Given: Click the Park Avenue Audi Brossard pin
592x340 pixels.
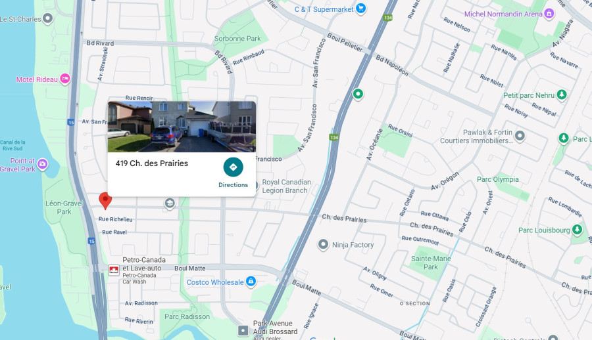Looking at the screenshot, I should [x=243, y=331].
